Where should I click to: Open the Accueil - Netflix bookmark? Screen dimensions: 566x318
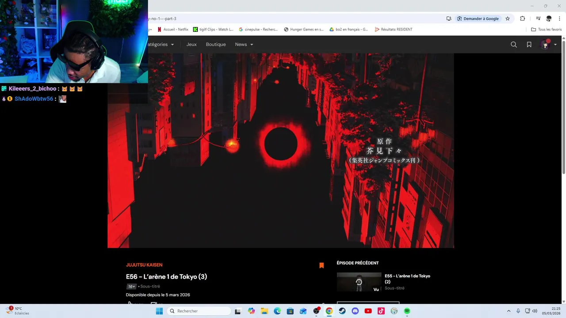click(173, 30)
